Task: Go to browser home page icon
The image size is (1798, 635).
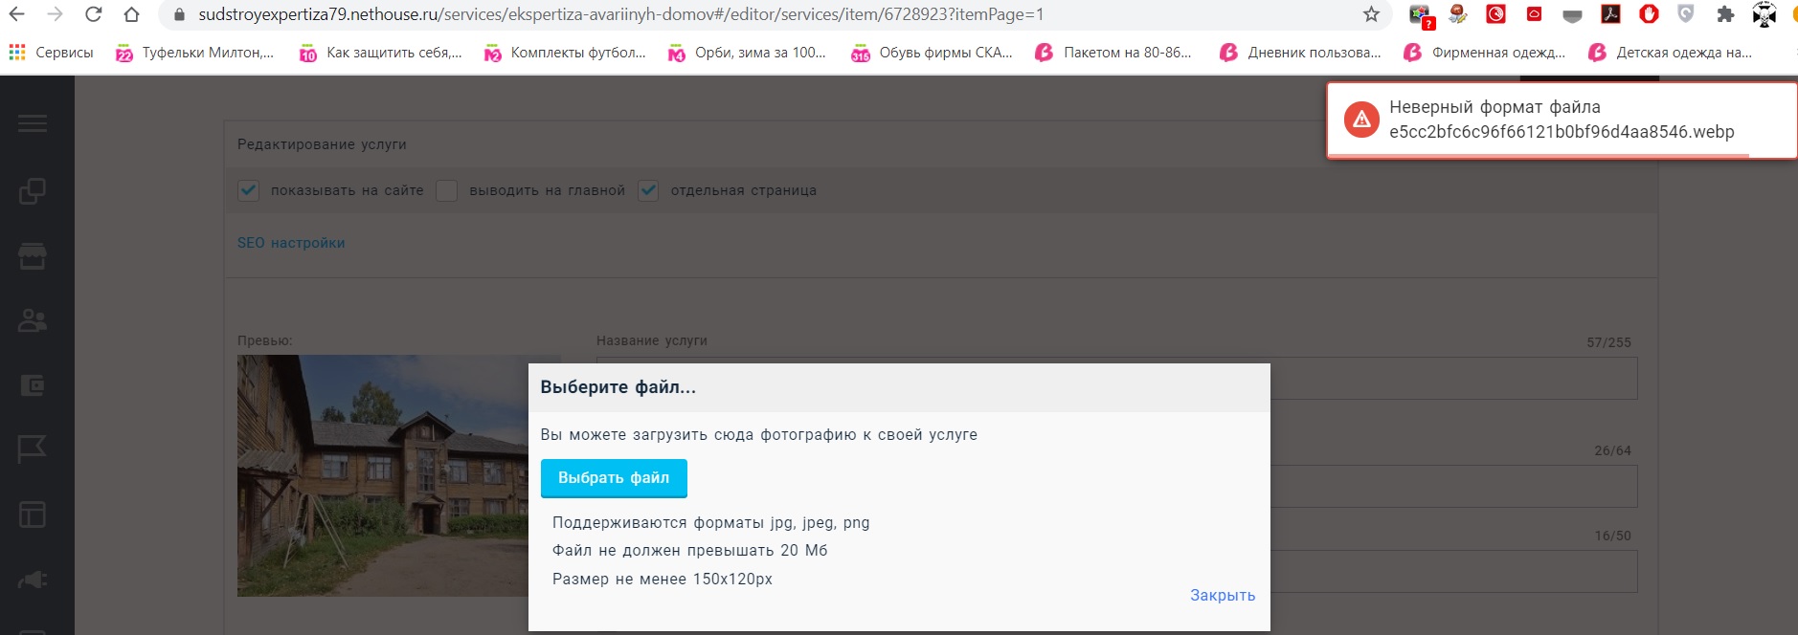Action: point(131,14)
